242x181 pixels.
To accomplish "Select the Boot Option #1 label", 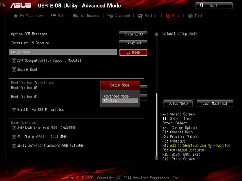I will 24,88.
